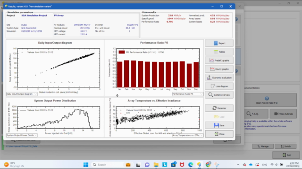This screenshot has width=302, height=169.
Task: Open the blue L app on taskbar
Action: pos(165,165)
